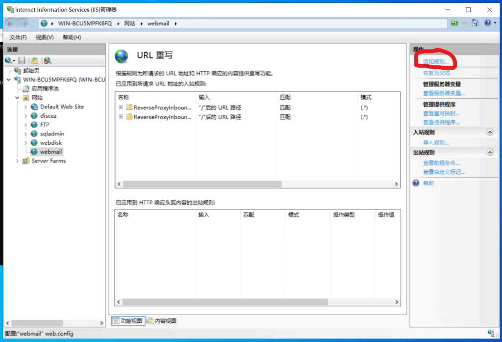Select the 起始页 tree node
This screenshot has width=502, height=342.
click(31, 71)
